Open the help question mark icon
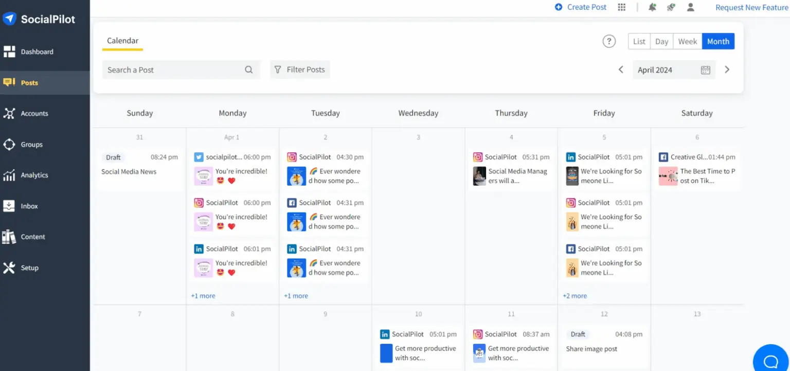 (x=609, y=42)
